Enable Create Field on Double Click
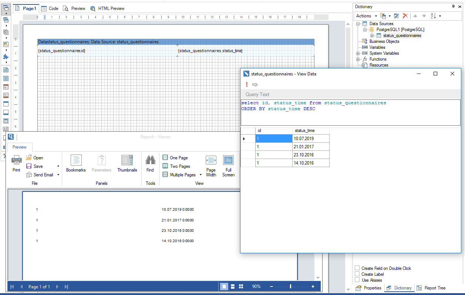This screenshot has width=465, height=295. pyautogui.click(x=357, y=268)
